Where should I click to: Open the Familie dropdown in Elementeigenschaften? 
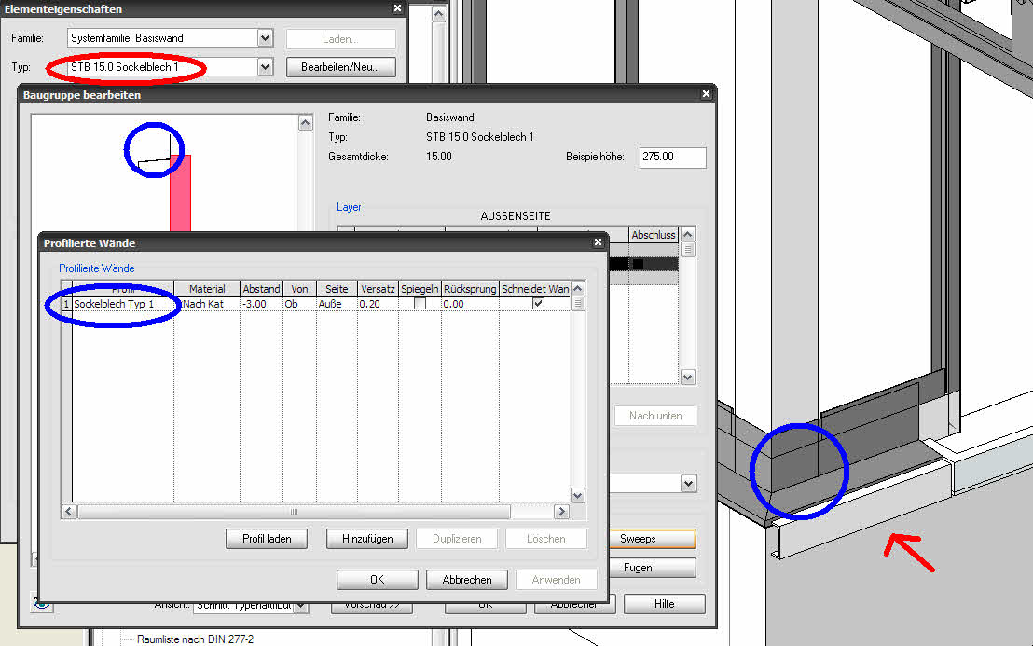click(x=265, y=38)
